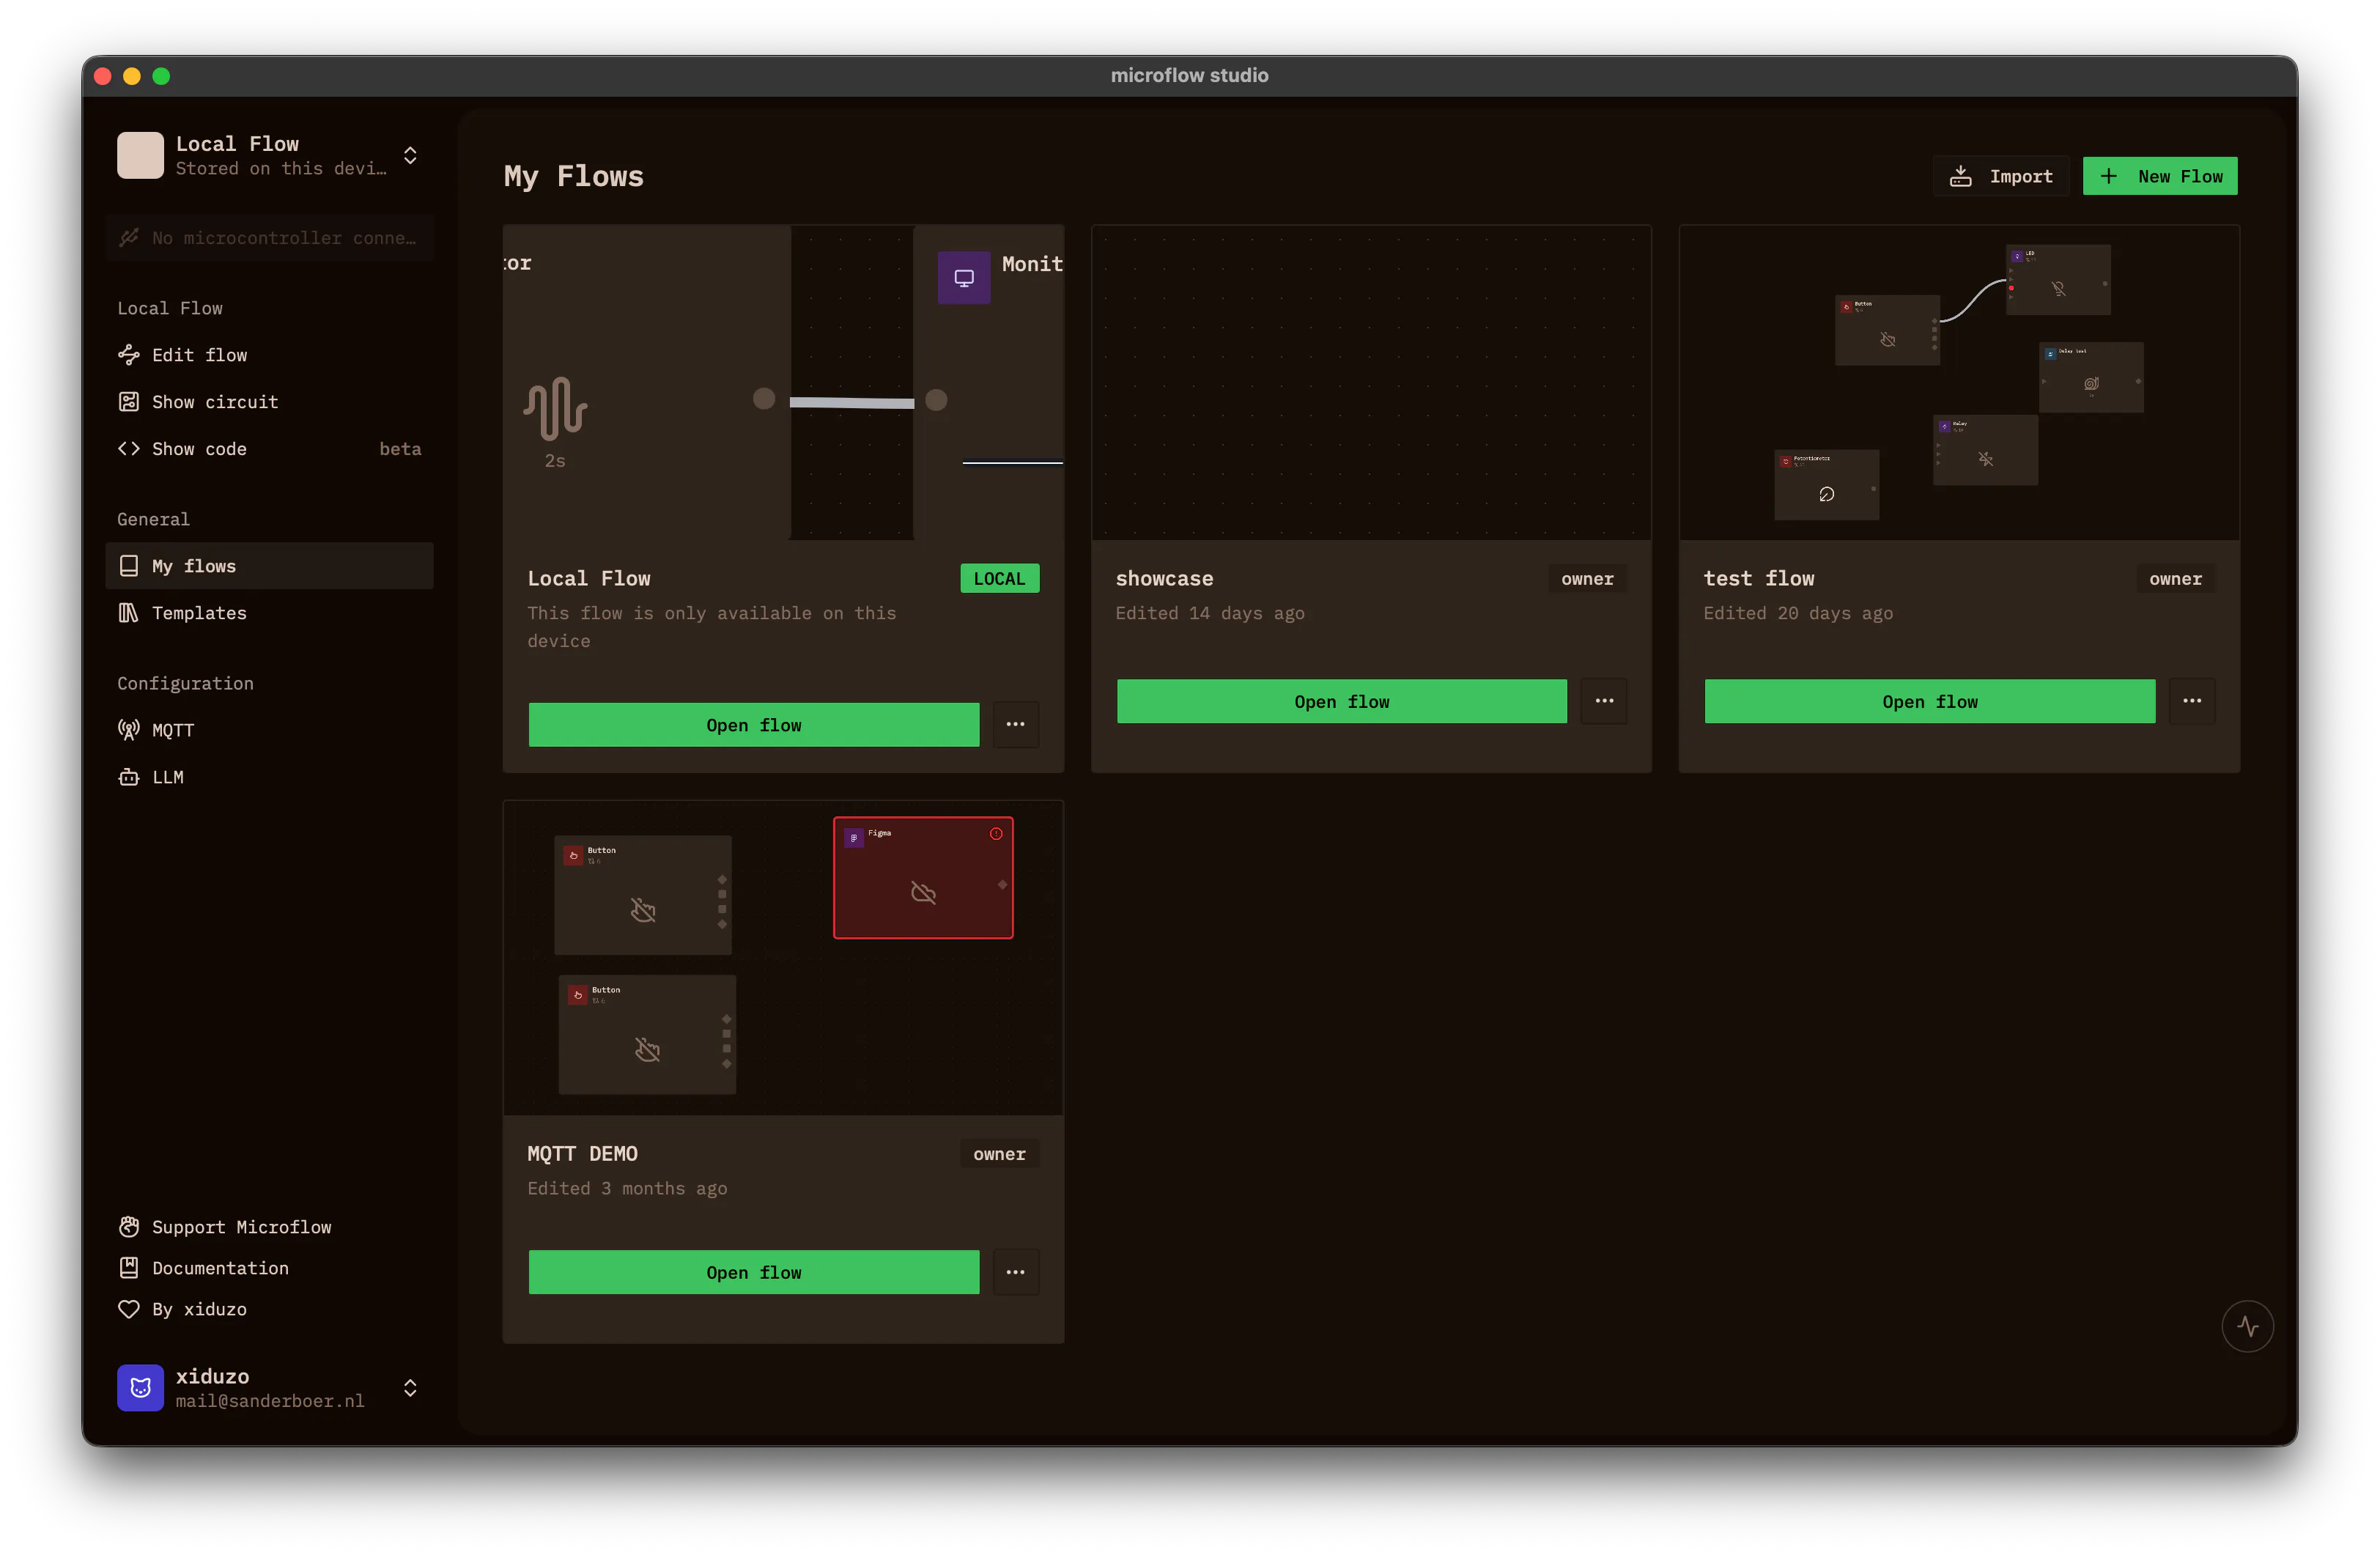Create a New Flow

click(2160, 176)
